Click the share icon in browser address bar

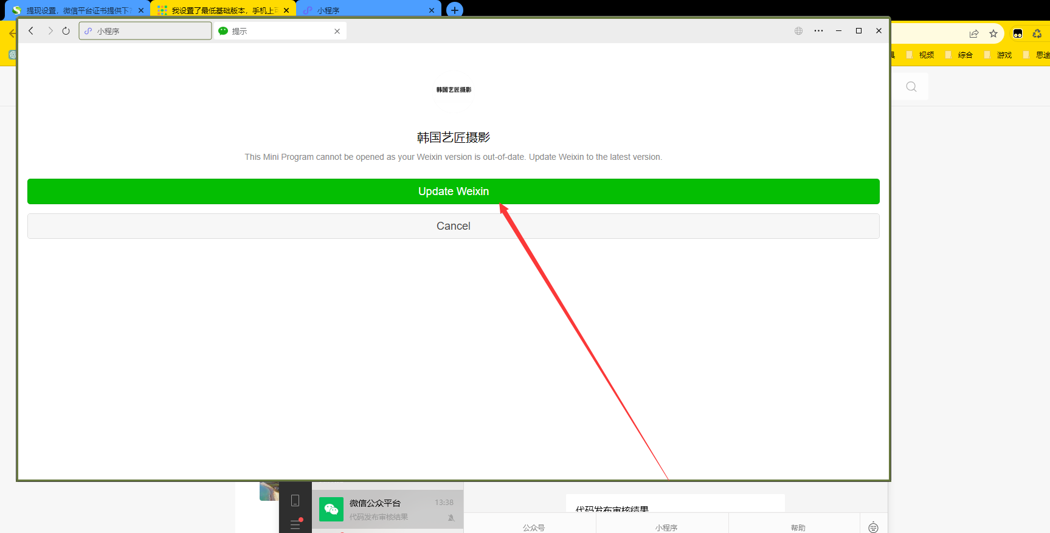click(x=974, y=33)
